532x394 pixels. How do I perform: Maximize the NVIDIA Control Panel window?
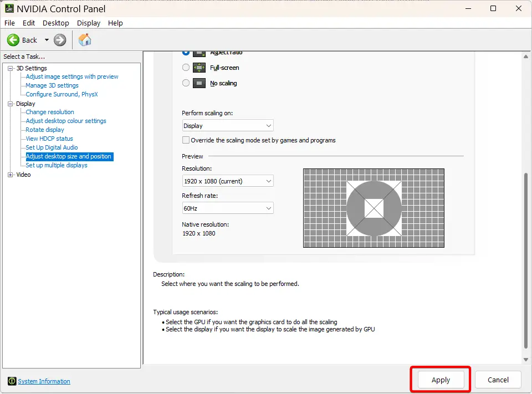point(493,8)
